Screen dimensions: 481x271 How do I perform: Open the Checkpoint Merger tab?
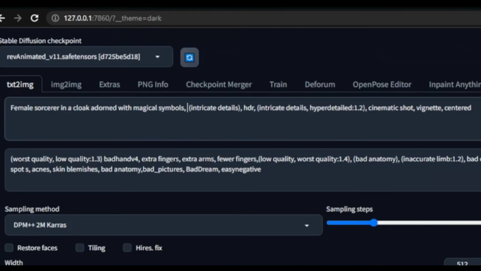pyautogui.click(x=219, y=85)
